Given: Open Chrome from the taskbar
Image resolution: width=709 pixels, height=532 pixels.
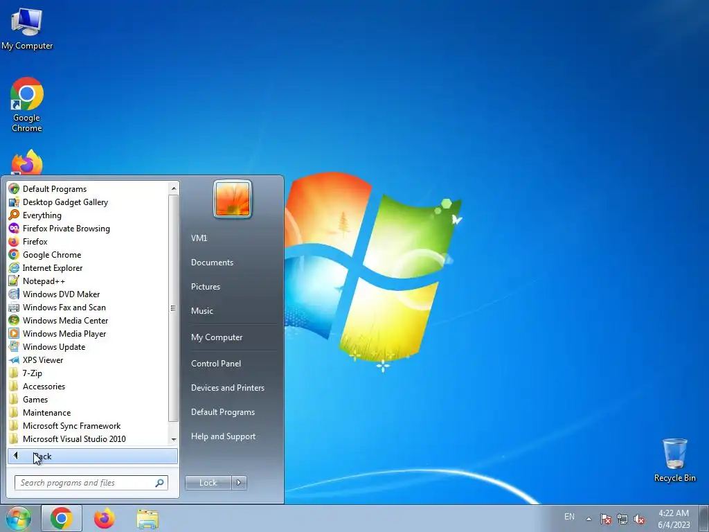Looking at the screenshot, I should (x=62, y=518).
